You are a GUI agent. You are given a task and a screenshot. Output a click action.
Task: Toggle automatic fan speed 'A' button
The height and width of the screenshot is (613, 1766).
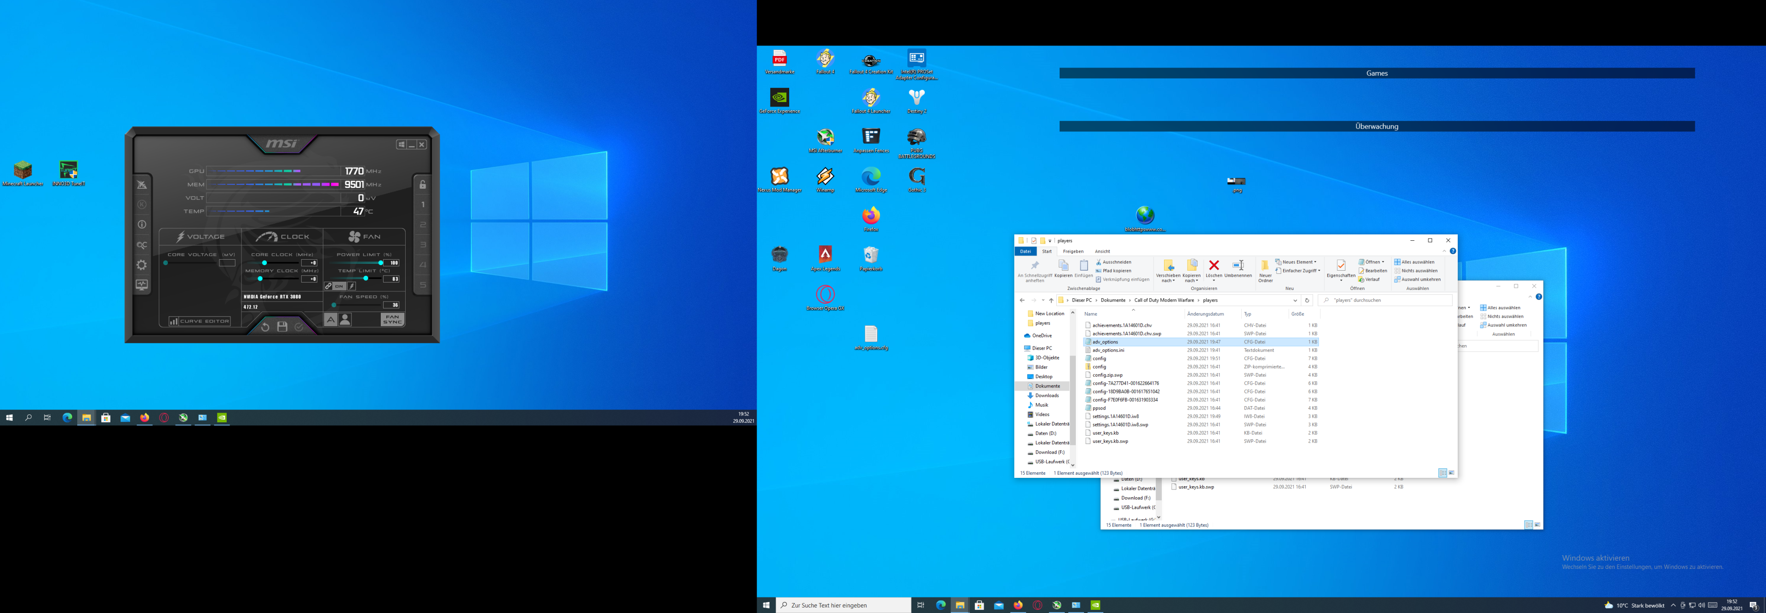pyautogui.click(x=331, y=320)
